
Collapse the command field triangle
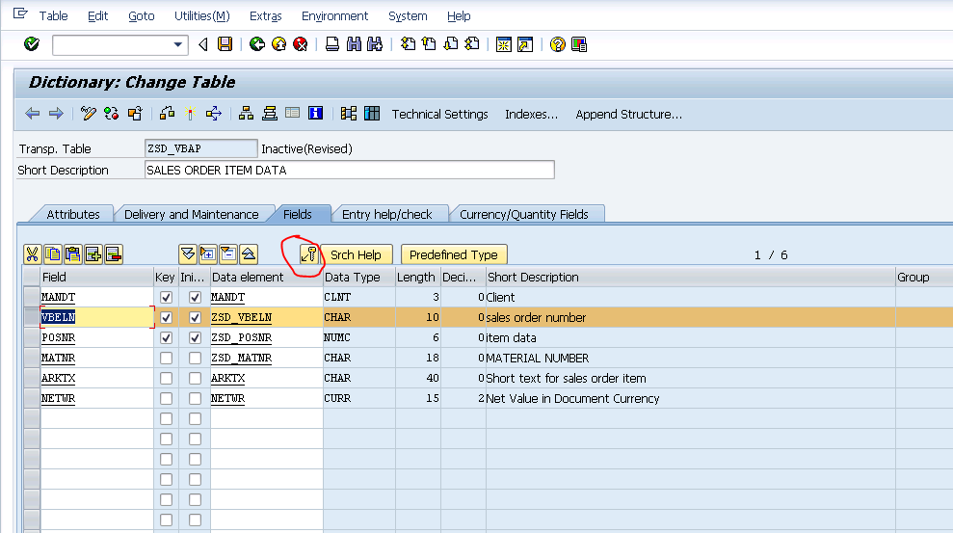click(x=203, y=44)
